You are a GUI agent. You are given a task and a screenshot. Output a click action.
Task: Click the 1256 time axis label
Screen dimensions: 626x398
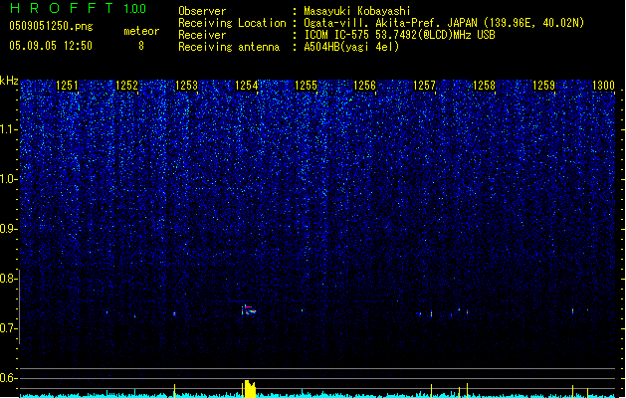[x=365, y=86]
